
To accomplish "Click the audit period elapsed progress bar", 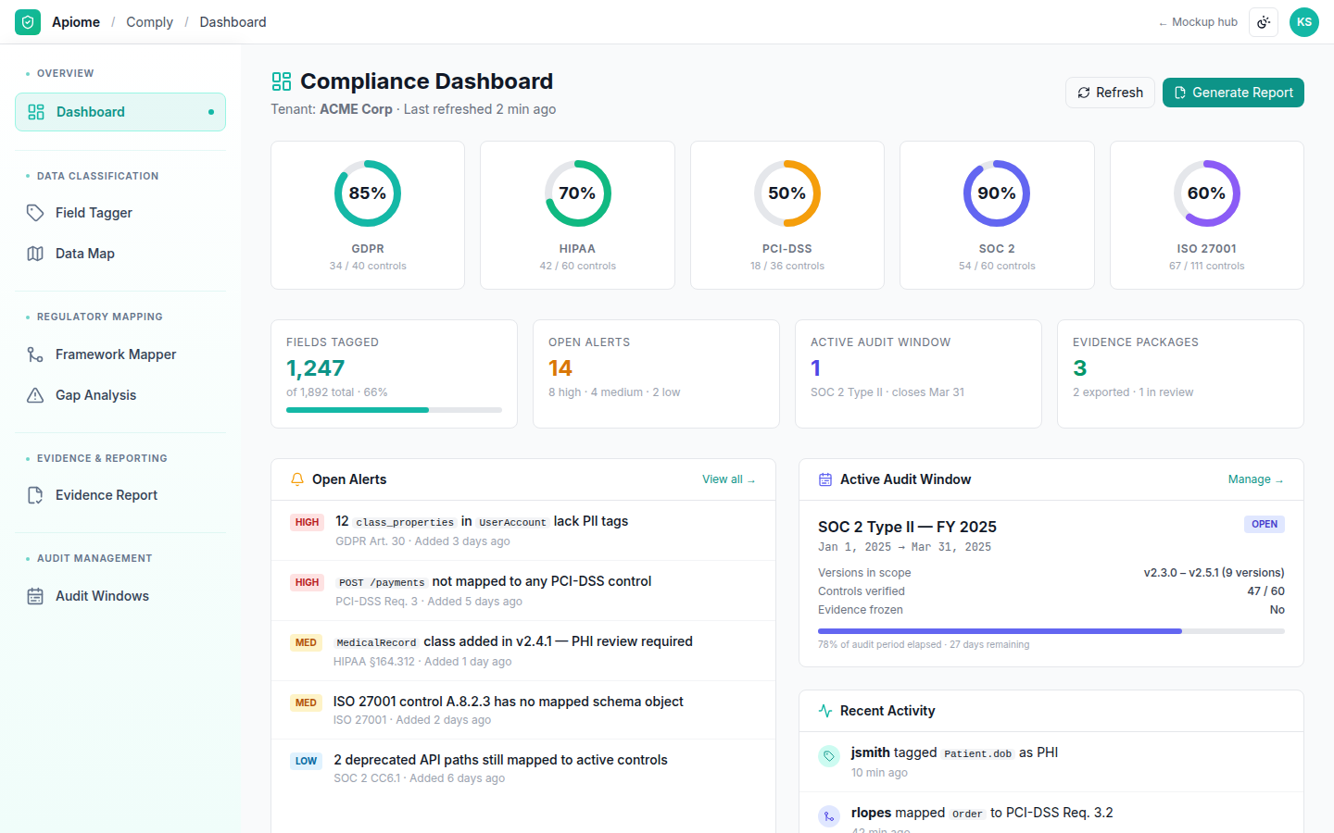I will tap(1051, 631).
